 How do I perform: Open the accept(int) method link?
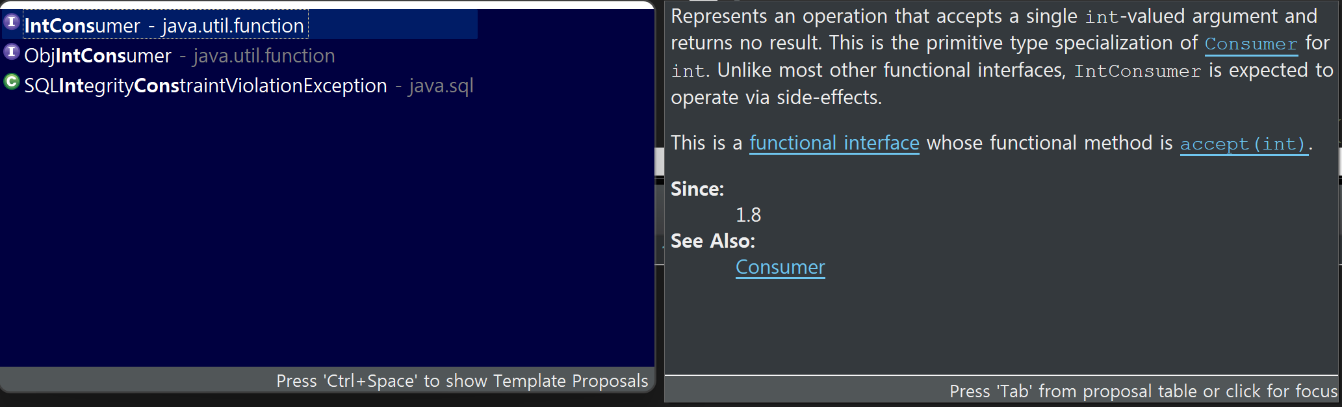[x=1243, y=144]
